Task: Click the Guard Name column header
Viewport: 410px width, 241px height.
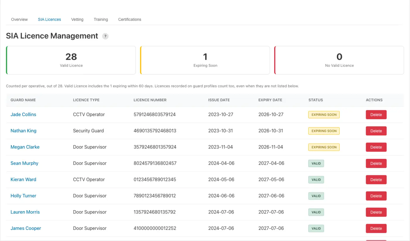Action: point(23,100)
